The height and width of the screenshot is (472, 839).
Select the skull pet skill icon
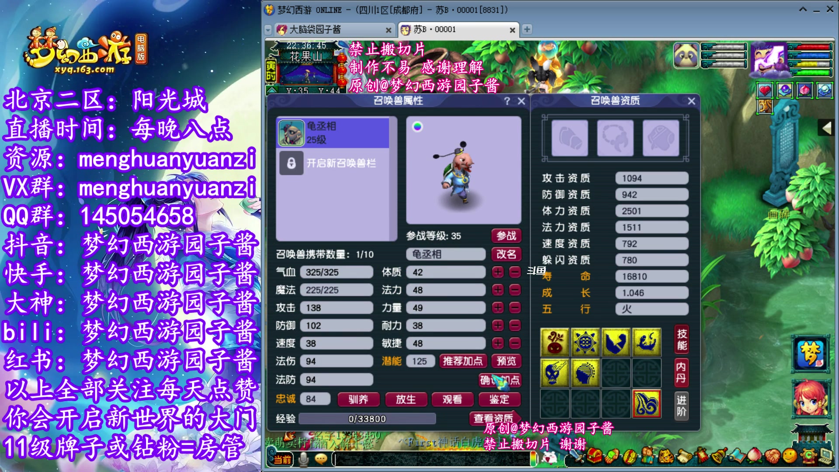tap(555, 372)
